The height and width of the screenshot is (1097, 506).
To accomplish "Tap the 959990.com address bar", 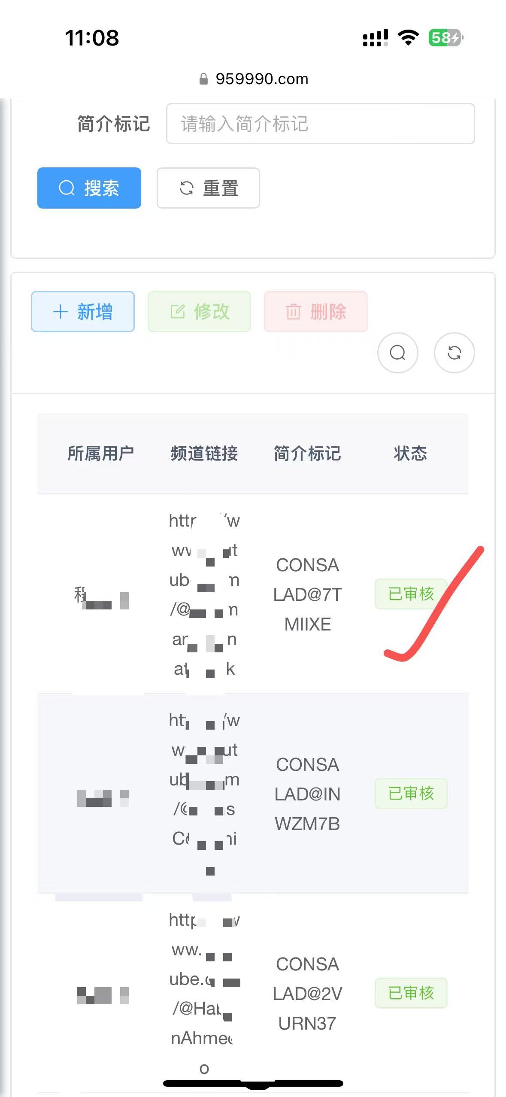I will point(253,79).
